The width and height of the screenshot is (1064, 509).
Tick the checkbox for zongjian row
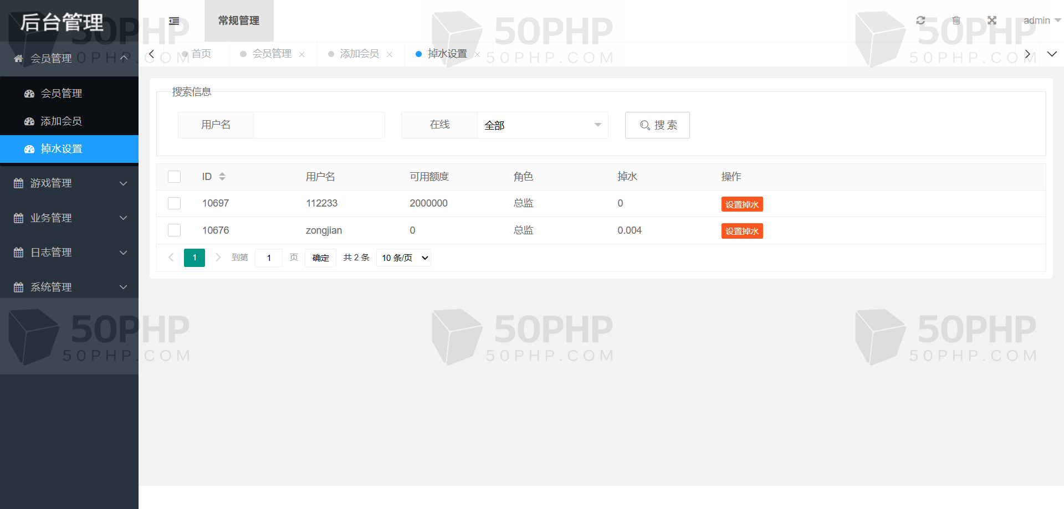[175, 230]
